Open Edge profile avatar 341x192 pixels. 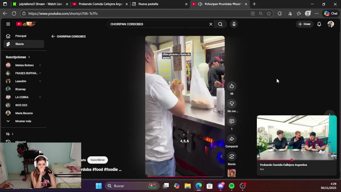click(308, 13)
